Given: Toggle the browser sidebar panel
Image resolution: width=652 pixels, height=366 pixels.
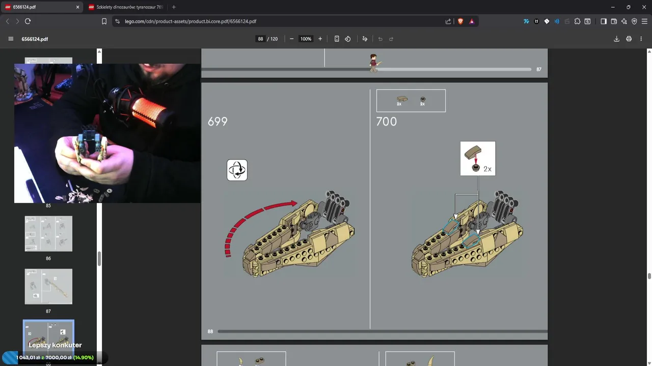Looking at the screenshot, I should tap(604, 21).
